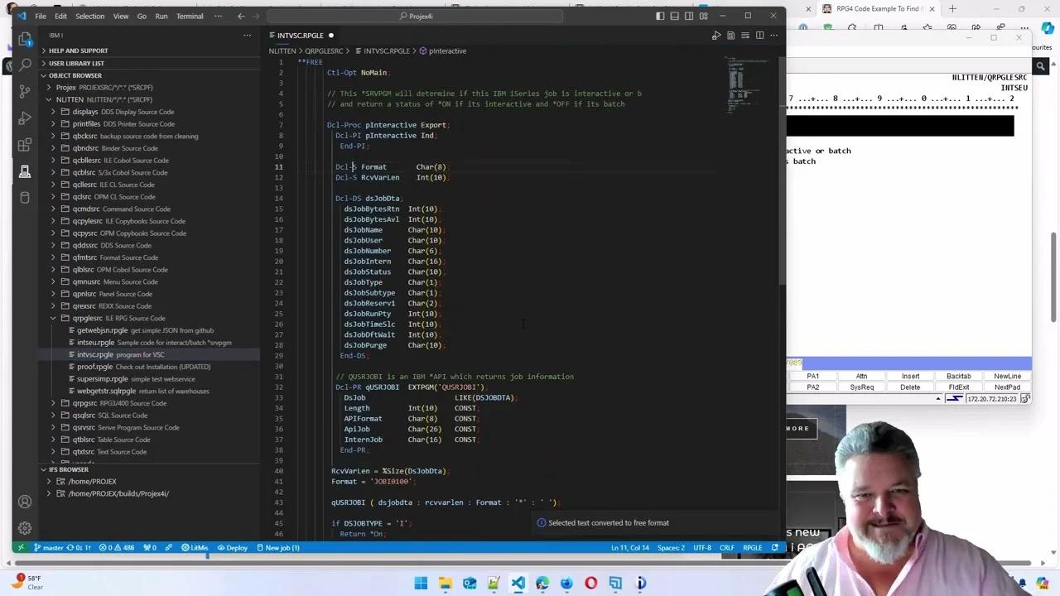The image size is (1060, 596).
Task: Click the sync changes indicator next to master
Action: pyautogui.click(x=79, y=547)
